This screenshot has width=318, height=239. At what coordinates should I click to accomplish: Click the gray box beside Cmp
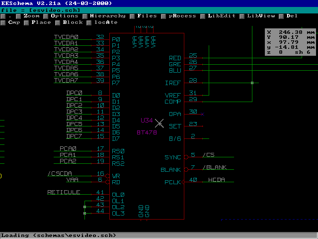[3, 23]
